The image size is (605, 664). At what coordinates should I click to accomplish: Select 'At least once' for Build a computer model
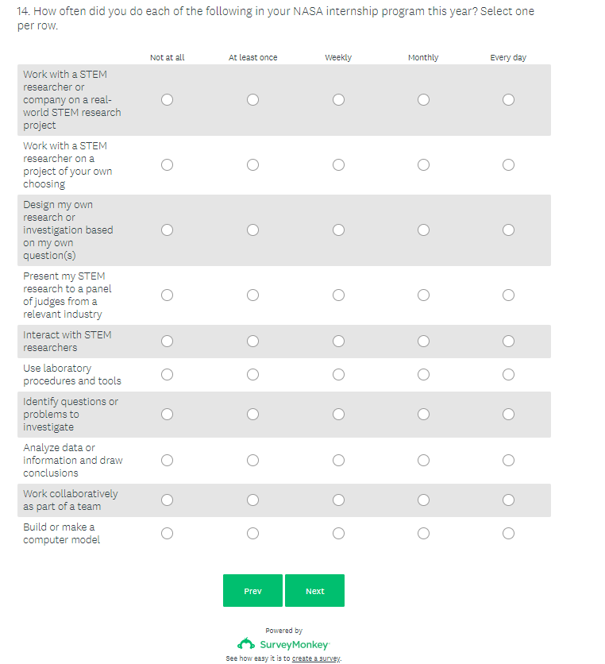click(x=252, y=534)
